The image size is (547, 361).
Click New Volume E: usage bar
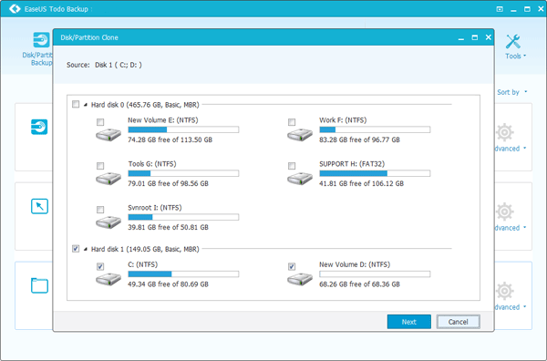pyautogui.click(x=183, y=129)
